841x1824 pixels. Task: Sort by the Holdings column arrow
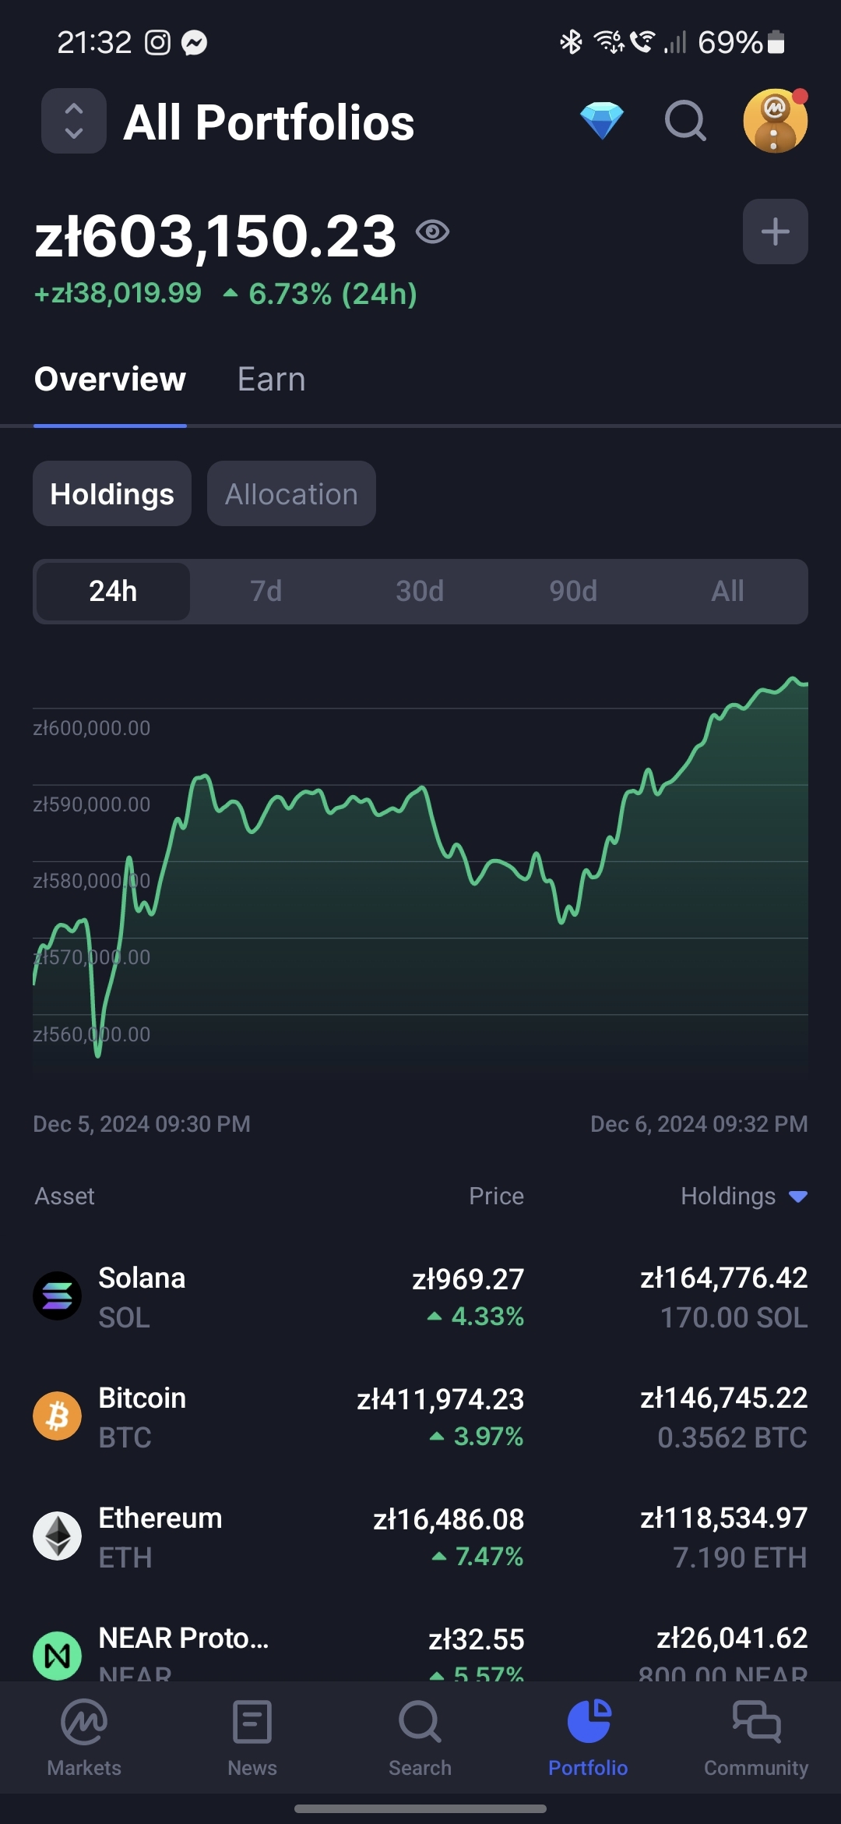coord(797,1197)
